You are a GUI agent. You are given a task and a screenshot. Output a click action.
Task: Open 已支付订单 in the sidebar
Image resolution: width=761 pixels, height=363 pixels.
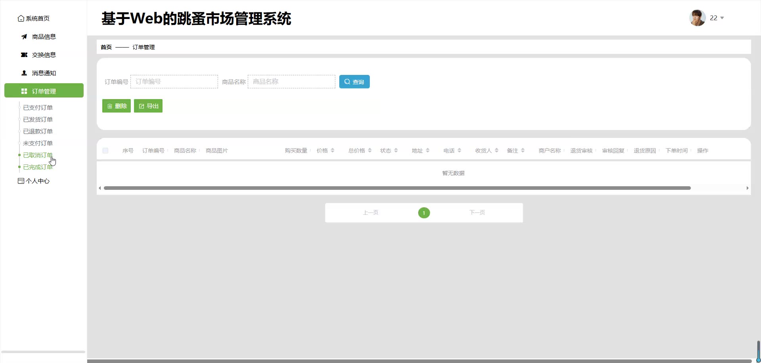(x=38, y=108)
